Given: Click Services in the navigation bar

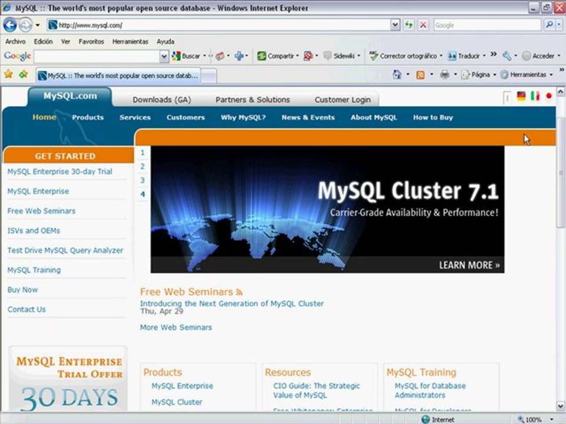Looking at the screenshot, I should tap(135, 117).
